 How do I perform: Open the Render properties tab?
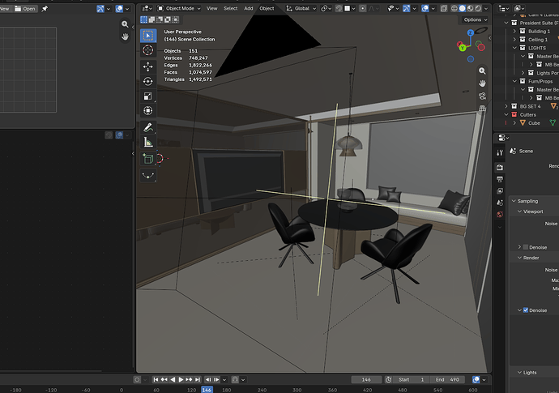point(500,167)
